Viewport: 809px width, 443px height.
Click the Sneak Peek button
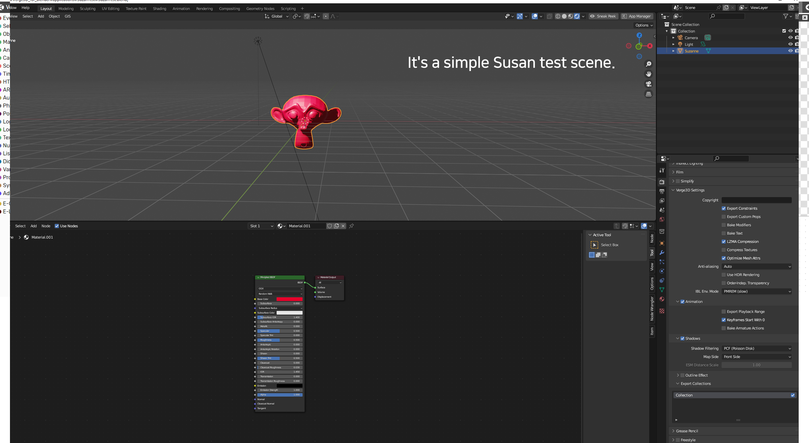pos(603,16)
